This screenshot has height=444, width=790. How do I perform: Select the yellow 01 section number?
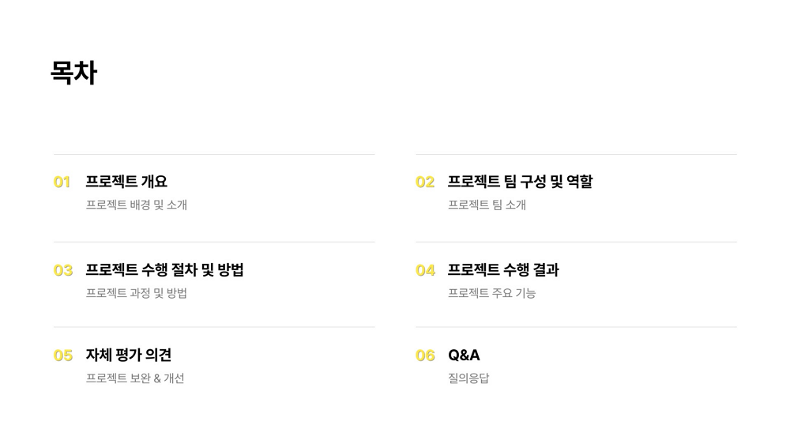(x=62, y=182)
